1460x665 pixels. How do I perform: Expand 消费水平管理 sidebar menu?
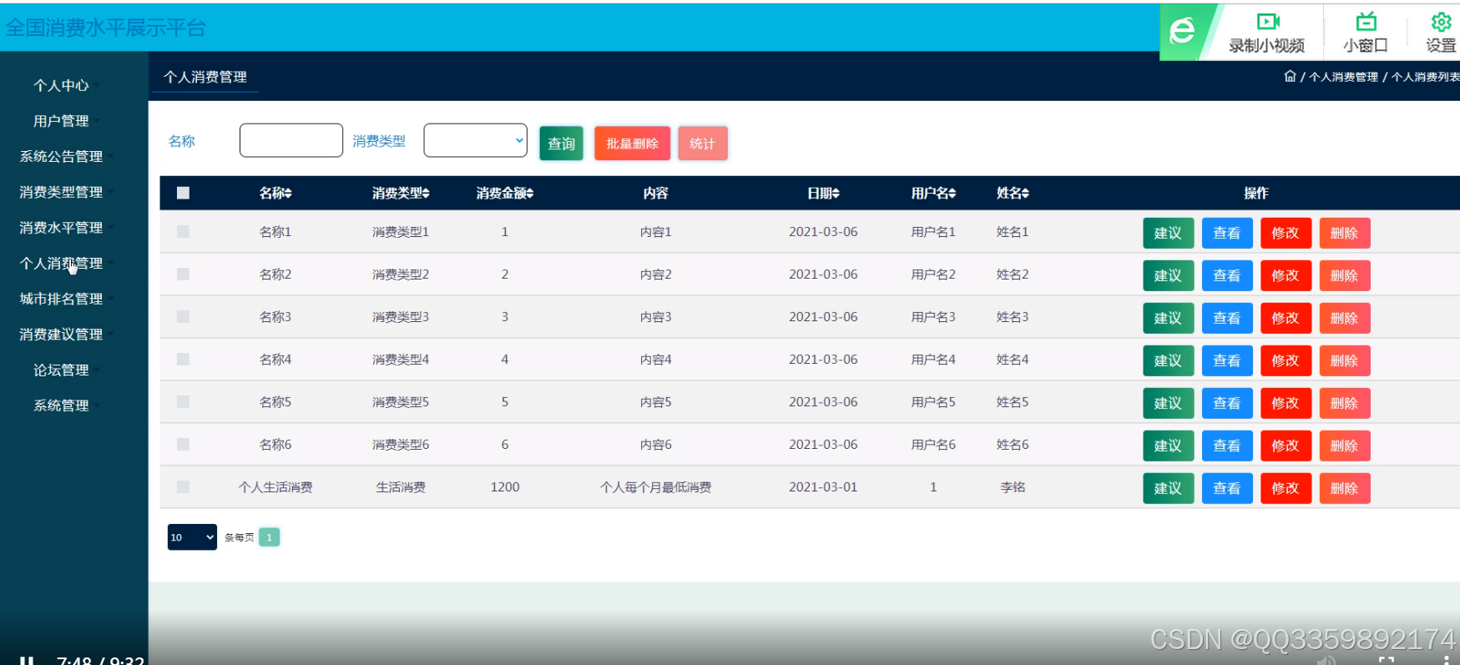tap(61, 227)
